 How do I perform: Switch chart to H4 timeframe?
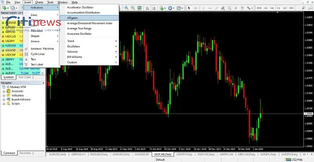(x=272, y=8)
